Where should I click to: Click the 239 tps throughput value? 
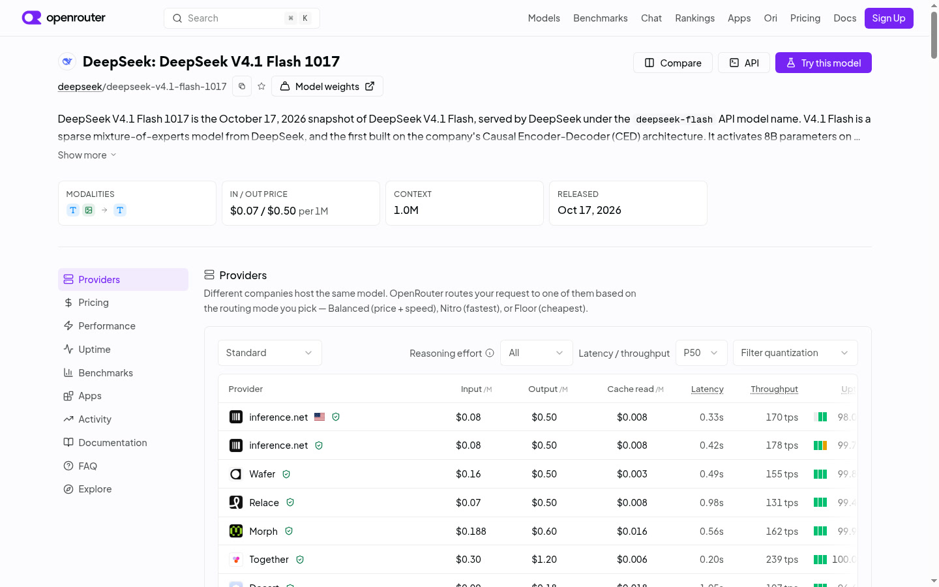(x=782, y=560)
